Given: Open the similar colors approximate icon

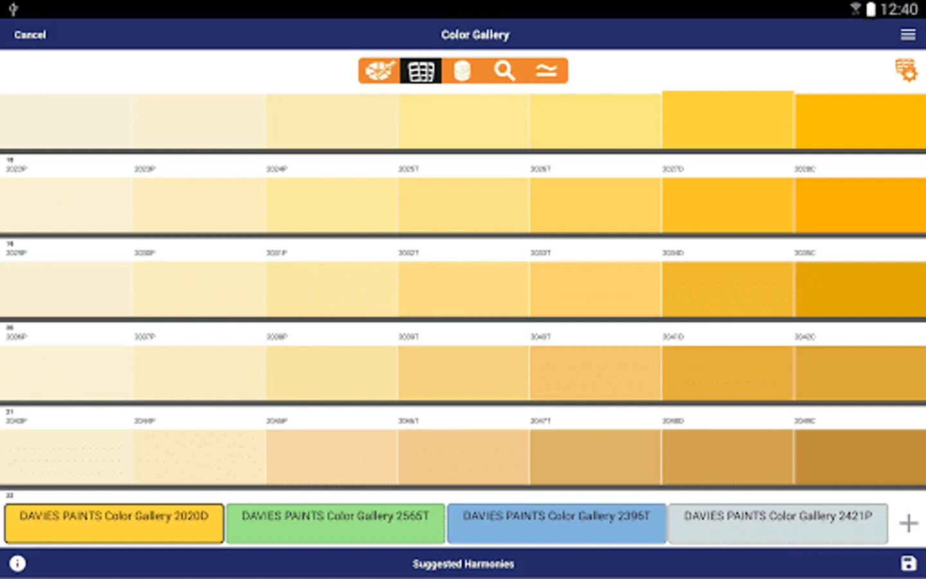Looking at the screenshot, I should pos(546,71).
